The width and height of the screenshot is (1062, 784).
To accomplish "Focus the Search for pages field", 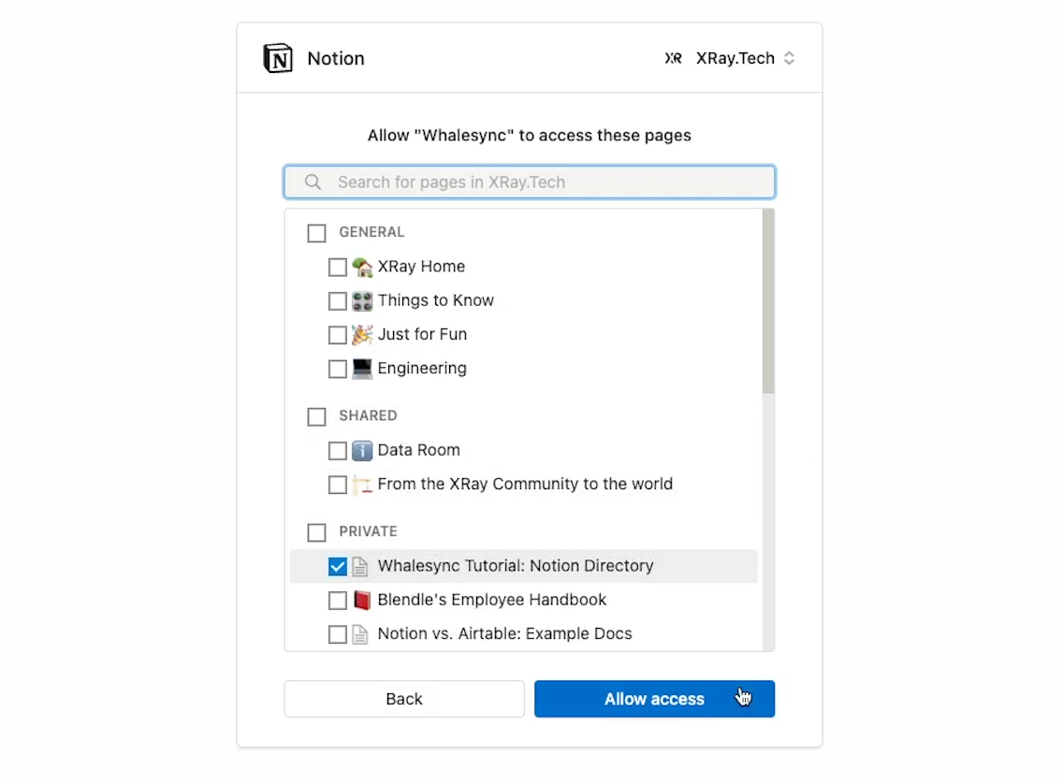I will [530, 182].
